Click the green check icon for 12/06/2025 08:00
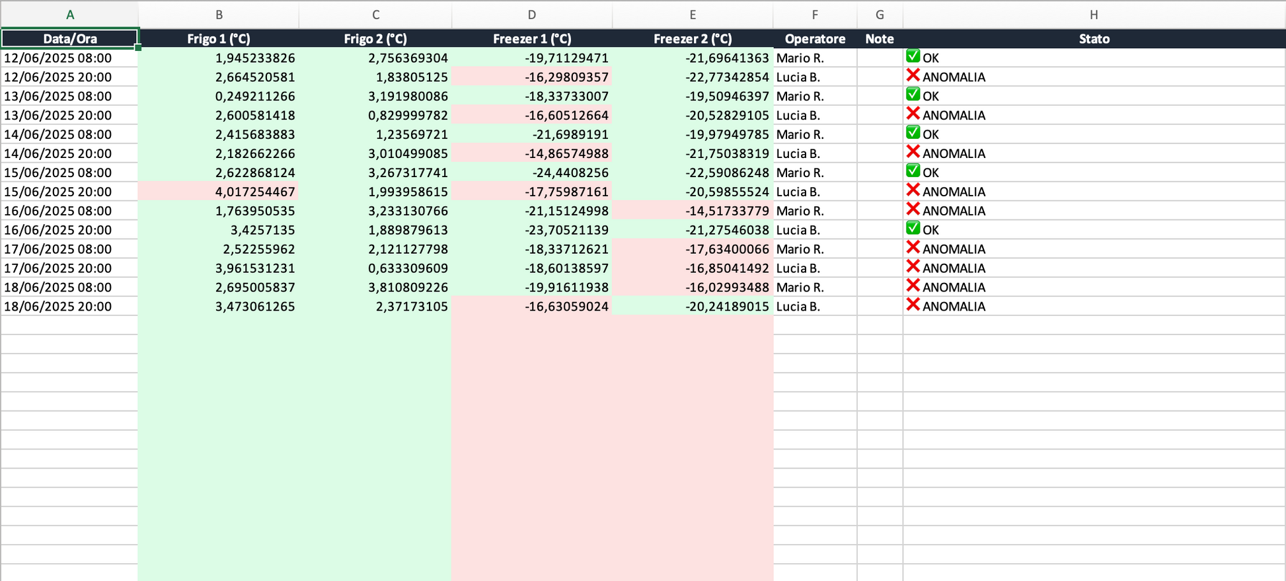Image resolution: width=1286 pixels, height=581 pixels. (x=913, y=57)
